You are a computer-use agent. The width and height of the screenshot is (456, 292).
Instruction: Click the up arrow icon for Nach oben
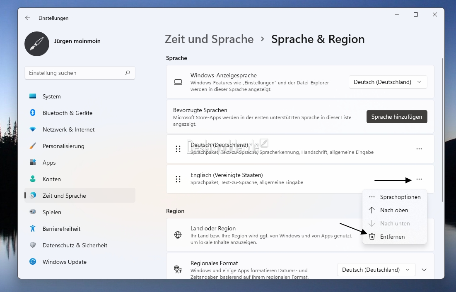pyautogui.click(x=372, y=210)
